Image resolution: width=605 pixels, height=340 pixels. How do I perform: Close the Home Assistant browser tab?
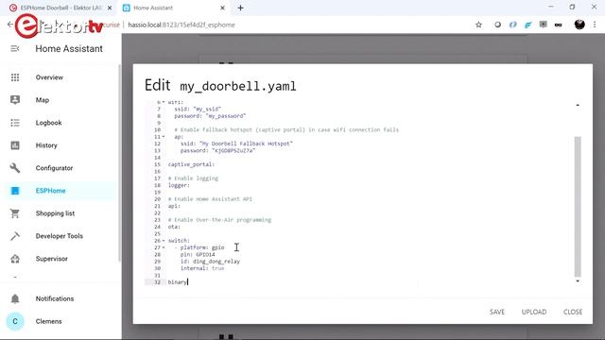[223, 8]
